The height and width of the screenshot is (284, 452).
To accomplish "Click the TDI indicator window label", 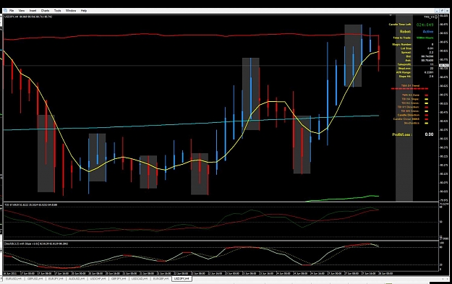I will click(31, 205).
